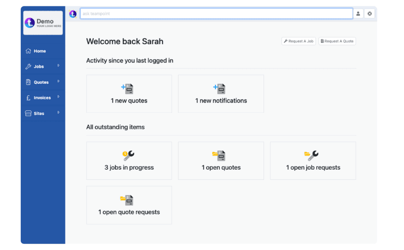The image size is (404, 250).
Task: Click the Request A Quote button
Action: pos(337,41)
